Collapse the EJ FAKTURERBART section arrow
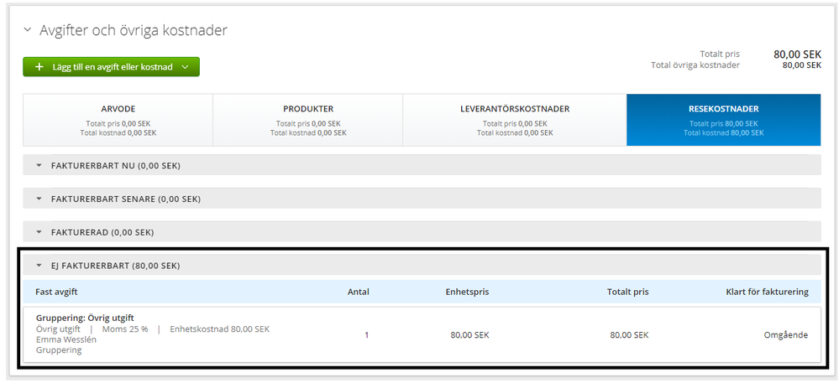The height and width of the screenshot is (383, 839). coord(39,266)
